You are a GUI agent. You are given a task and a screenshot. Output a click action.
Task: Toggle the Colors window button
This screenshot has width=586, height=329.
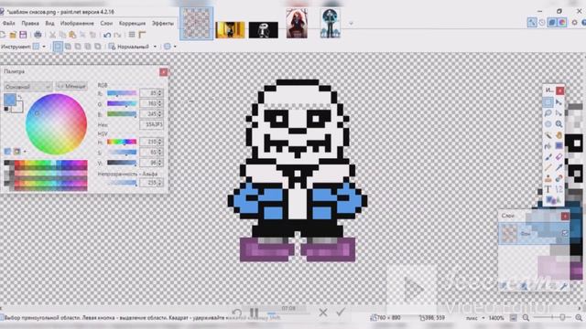(x=561, y=22)
